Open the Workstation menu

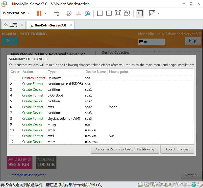pos(16,13)
